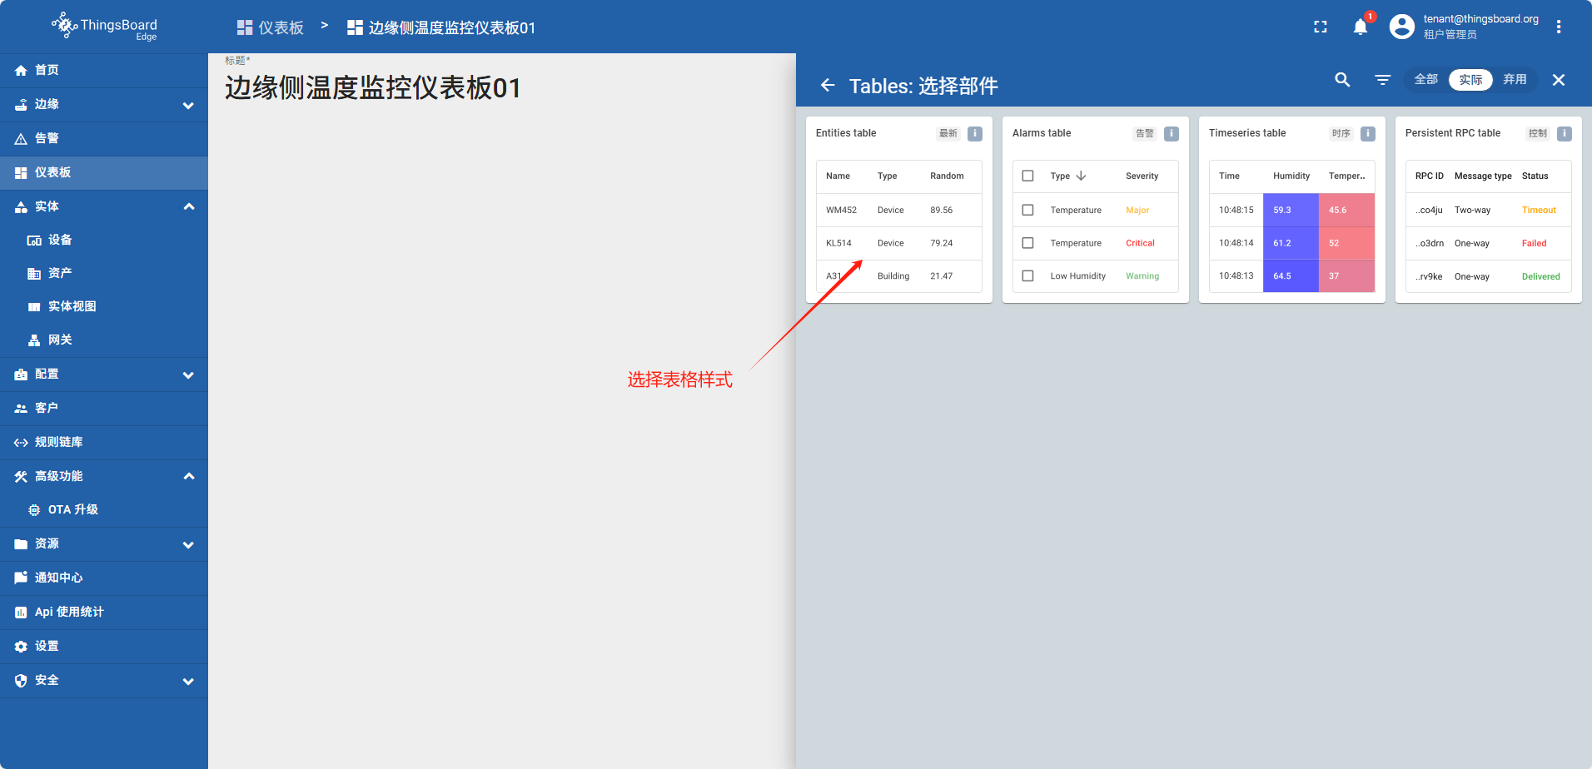
Task: Open 规则链库 in the sidebar
Action: click(58, 442)
